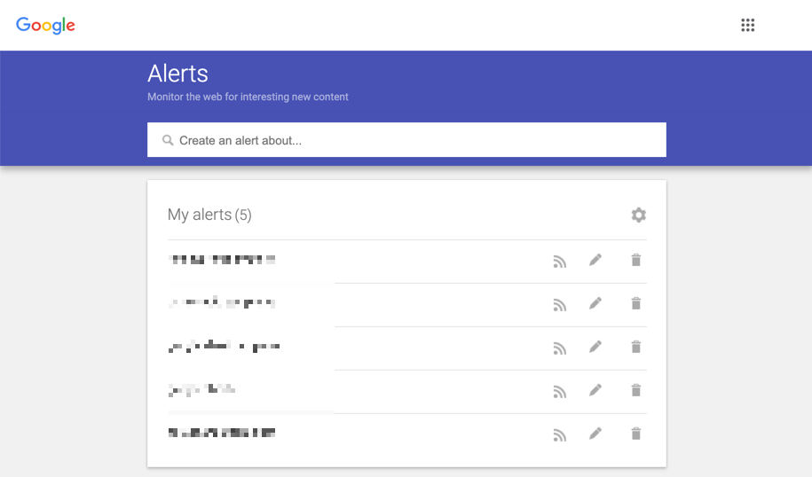
Task: Delete the third alert
Action: (635, 347)
